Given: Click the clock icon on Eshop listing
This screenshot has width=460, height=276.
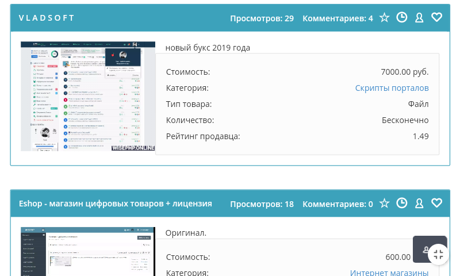Looking at the screenshot, I should [x=402, y=204].
